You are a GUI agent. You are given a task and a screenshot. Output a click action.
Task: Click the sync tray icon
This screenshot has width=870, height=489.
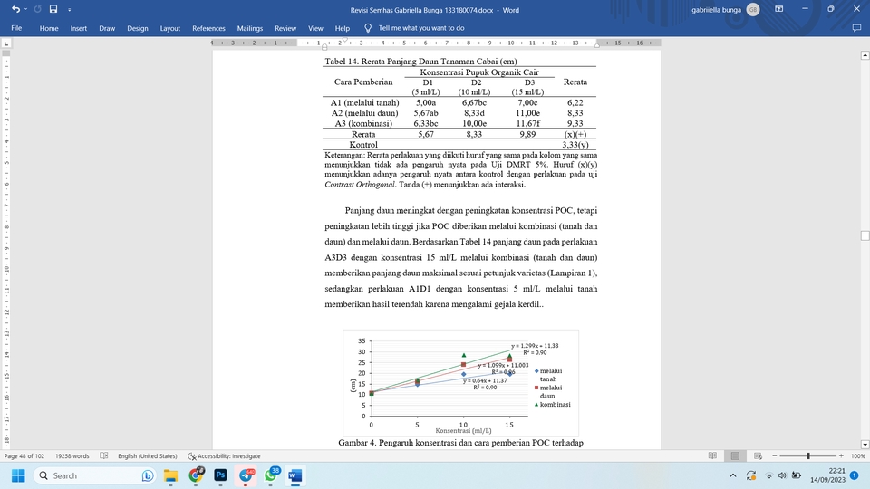751,475
